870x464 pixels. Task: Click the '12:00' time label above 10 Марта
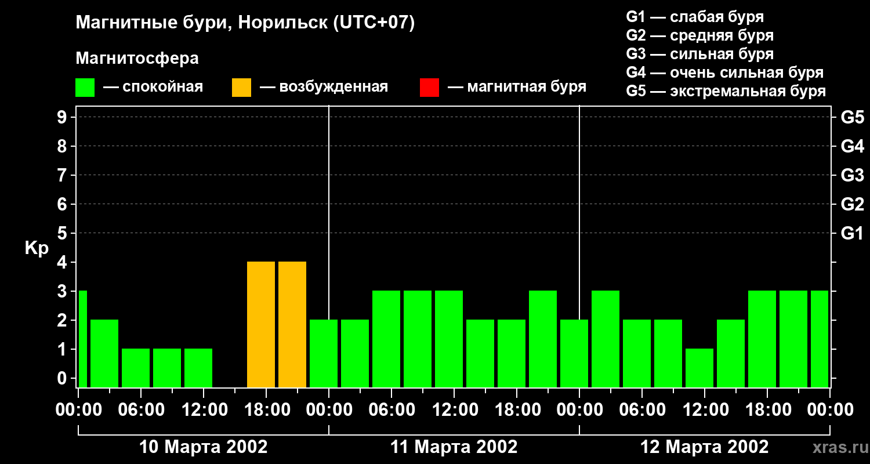(x=204, y=409)
